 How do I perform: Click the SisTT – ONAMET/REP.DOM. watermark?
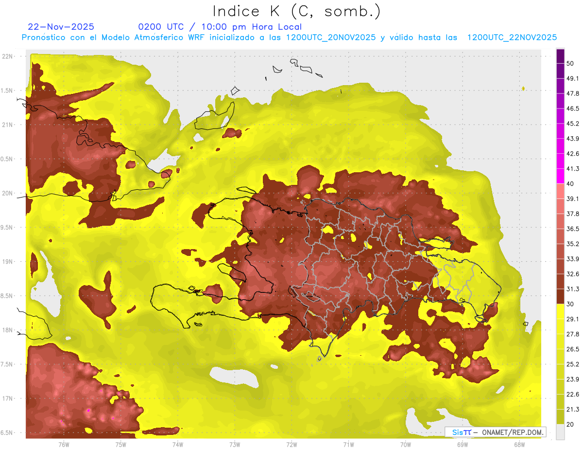point(496,432)
